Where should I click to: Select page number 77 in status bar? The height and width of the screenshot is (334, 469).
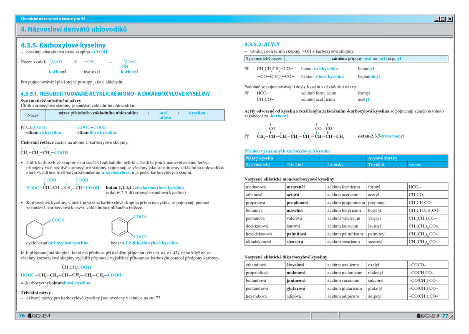(445, 316)
